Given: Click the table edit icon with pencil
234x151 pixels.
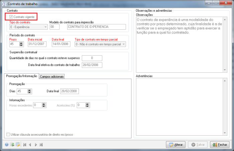Looking at the screenshot, I should click(18, 145).
